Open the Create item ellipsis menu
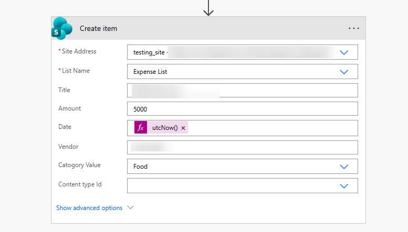Screen dimensions: 408x232 354,28
